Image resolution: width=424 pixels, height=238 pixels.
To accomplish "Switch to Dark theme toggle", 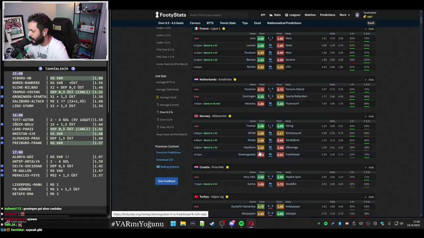I will pyautogui.click(x=371, y=23).
